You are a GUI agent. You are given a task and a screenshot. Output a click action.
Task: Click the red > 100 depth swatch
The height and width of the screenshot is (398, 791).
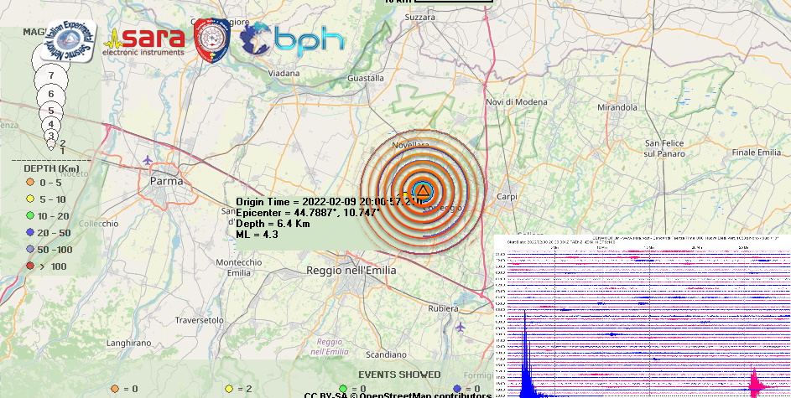coord(30,266)
